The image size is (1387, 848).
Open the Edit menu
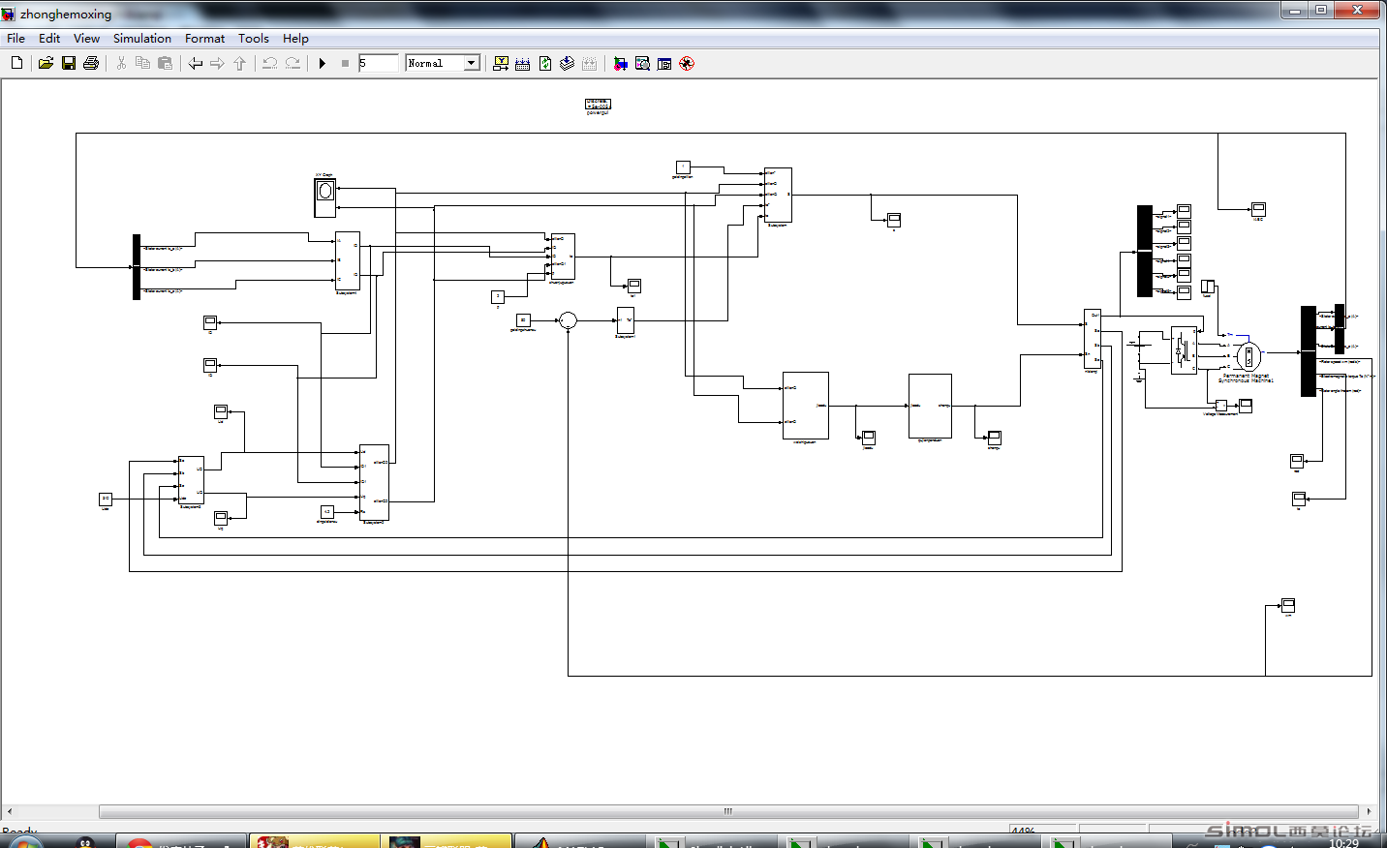point(49,39)
